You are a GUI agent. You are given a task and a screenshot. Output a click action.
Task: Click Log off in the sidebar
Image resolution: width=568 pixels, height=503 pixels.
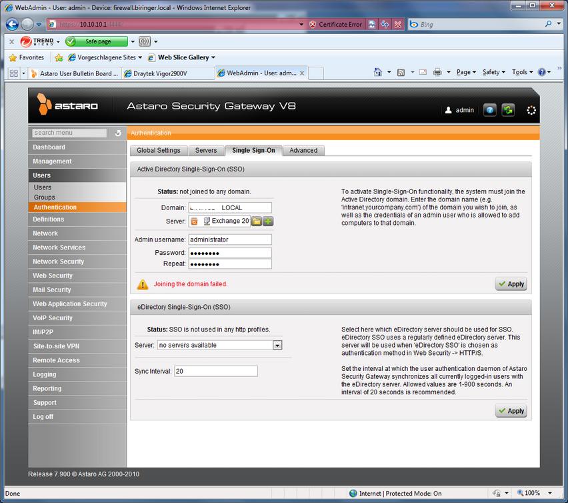click(77, 417)
